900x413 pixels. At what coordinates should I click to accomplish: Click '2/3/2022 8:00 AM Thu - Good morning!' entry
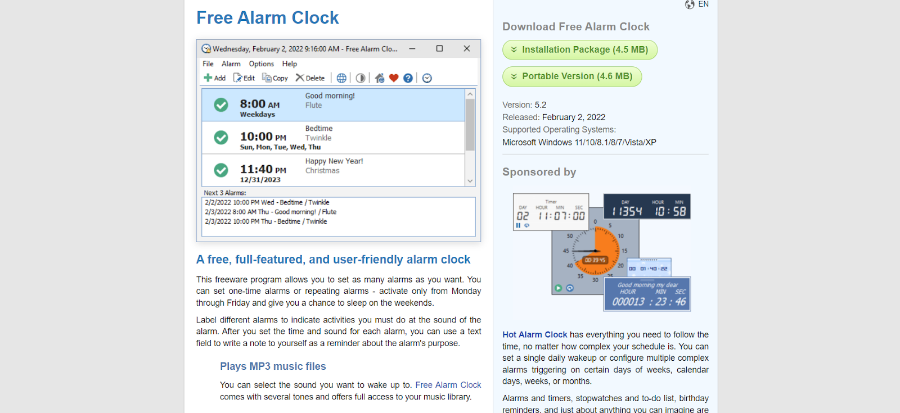click(x=271, y=212)
